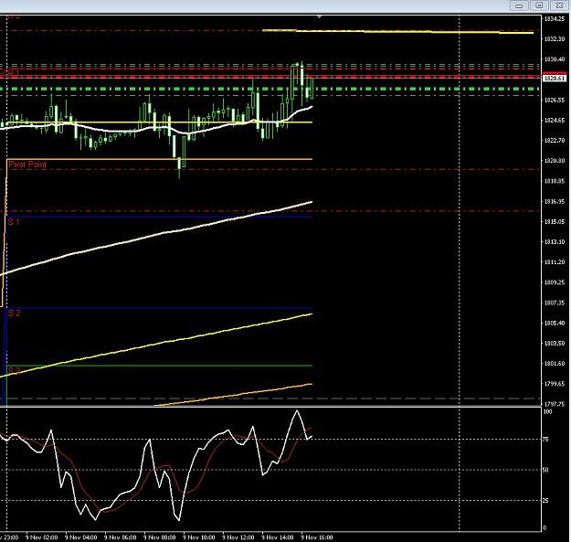Click the '9 Nov 02:00' time axis label
This screenshot has width=571, height=542.
tap(41, 537)
